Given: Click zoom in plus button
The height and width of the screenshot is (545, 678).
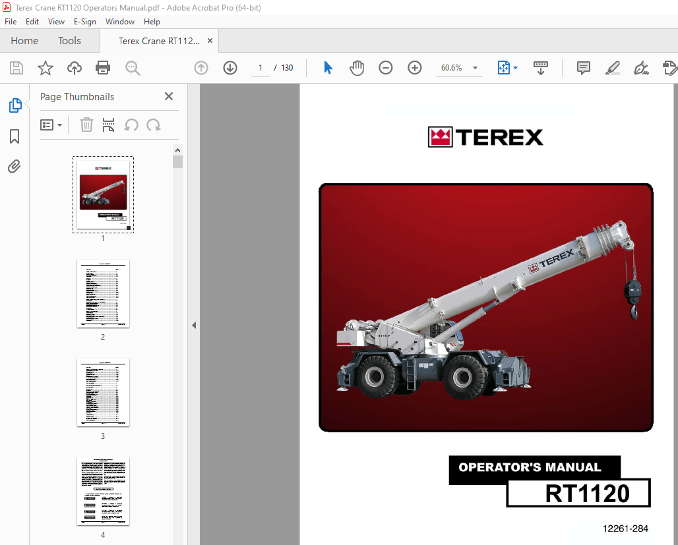Looking at the screenshot, I should click(415, 67).
